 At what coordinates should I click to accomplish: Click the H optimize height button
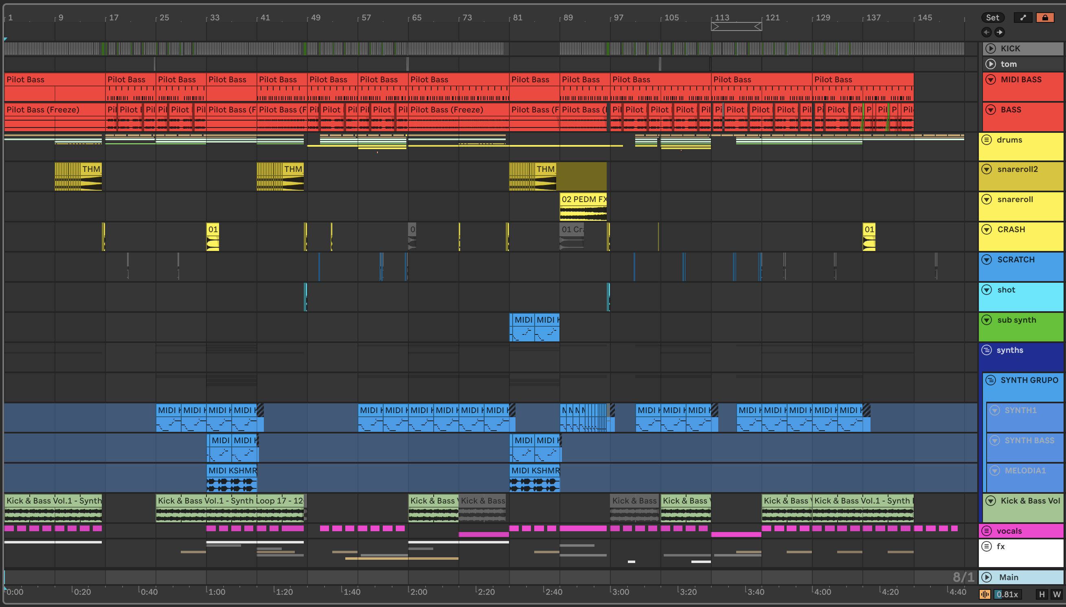[1042, 594]
